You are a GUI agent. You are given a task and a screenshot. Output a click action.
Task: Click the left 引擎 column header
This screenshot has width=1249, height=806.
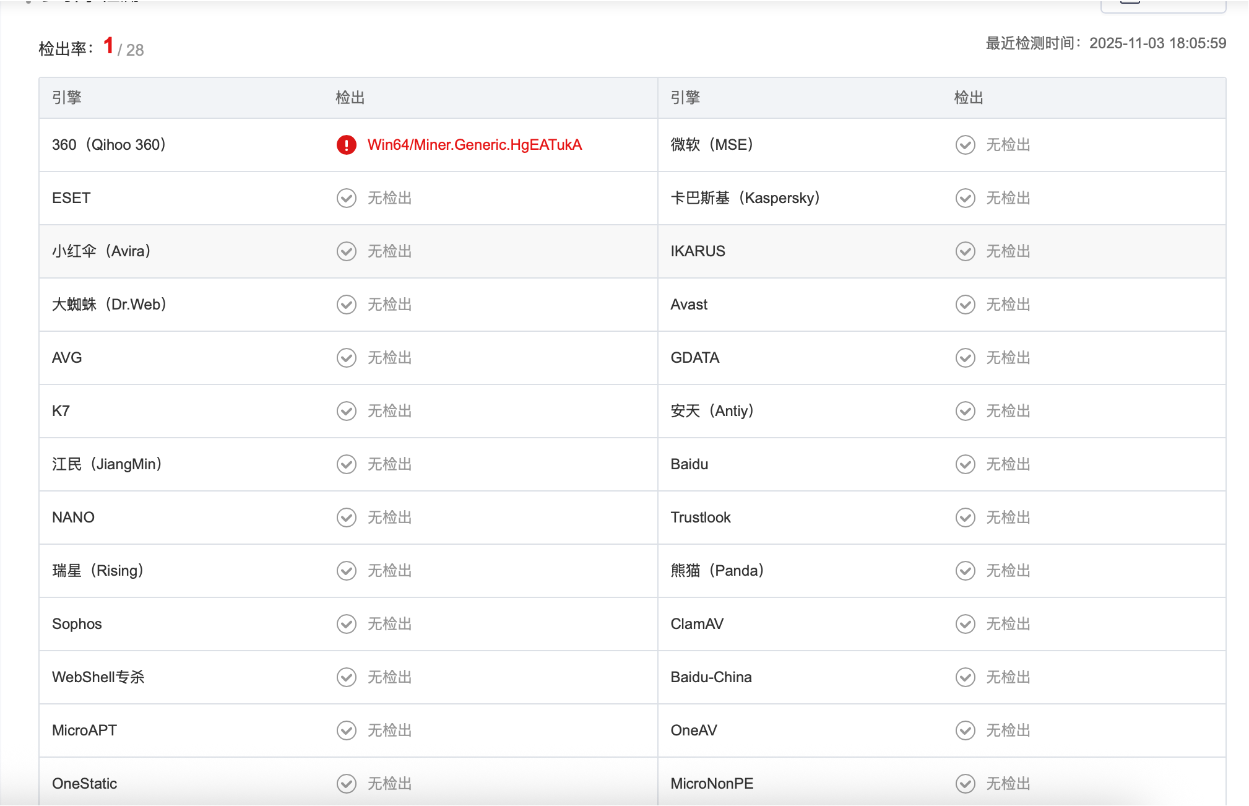pos(67,98)
